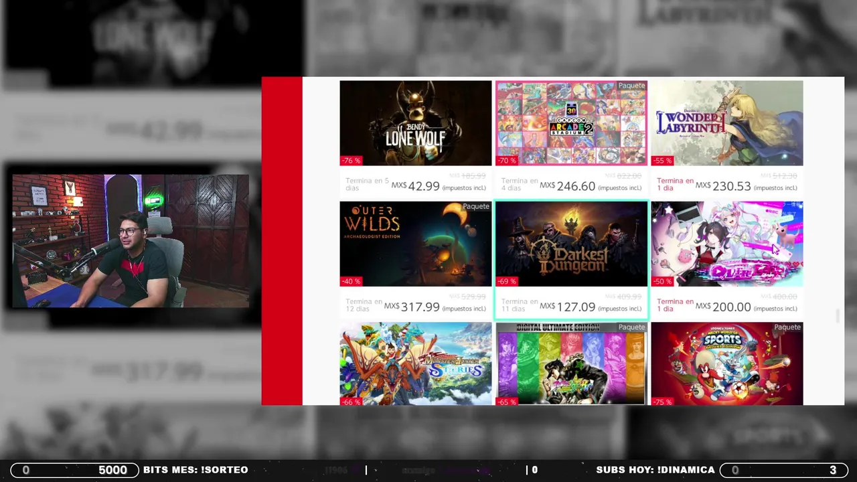The height and width of the screenshot is (482, 857).
Task: Click the streamer webcam overlay
Action: (x=131, y=241)
